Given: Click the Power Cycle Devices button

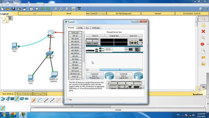Looking at the screenshot, I should tap(24, 94).
